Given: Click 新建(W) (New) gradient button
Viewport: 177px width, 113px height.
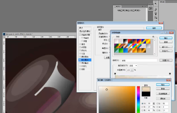Looking at the screenshot, I should pyautogui.click(x=166, y=60).
